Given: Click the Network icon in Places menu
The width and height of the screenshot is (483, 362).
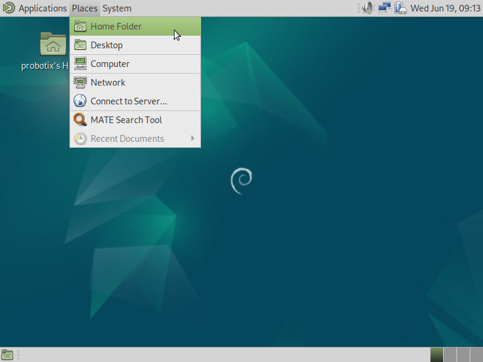Looking at the screenshot, I should pyautogui.click(x=80, y=83).
